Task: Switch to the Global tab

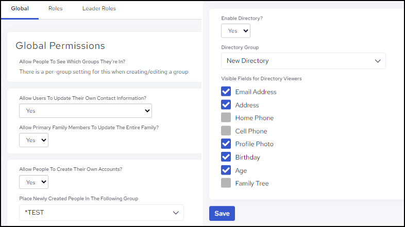Action: (x=20, y=9)
